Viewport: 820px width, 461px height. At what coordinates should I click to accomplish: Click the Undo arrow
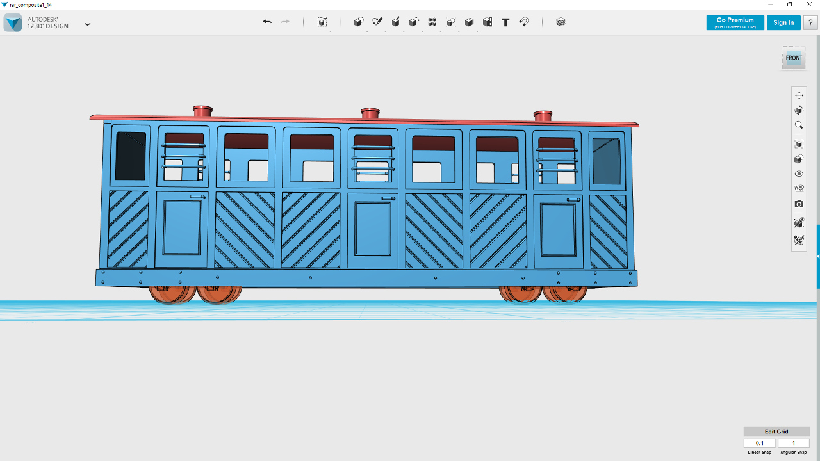267,22
